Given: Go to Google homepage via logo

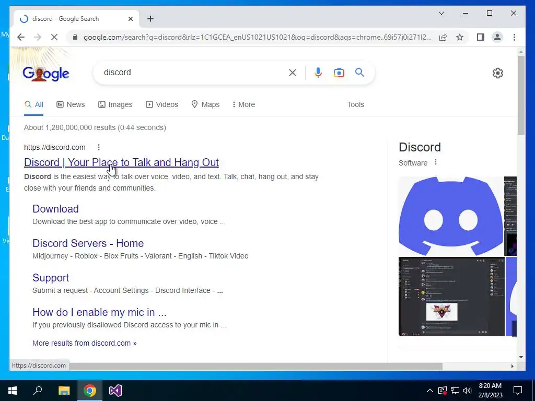Looking at the screenshot, I should click(x=46, y=73).
